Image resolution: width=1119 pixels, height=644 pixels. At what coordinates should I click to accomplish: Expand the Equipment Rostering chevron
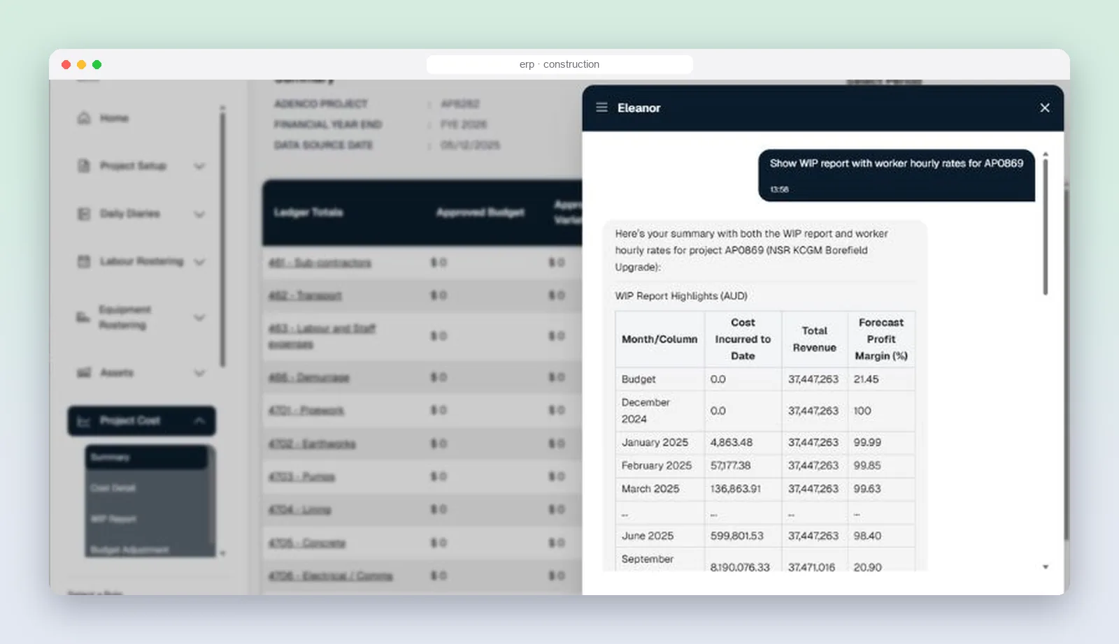(x=199, y=318)
